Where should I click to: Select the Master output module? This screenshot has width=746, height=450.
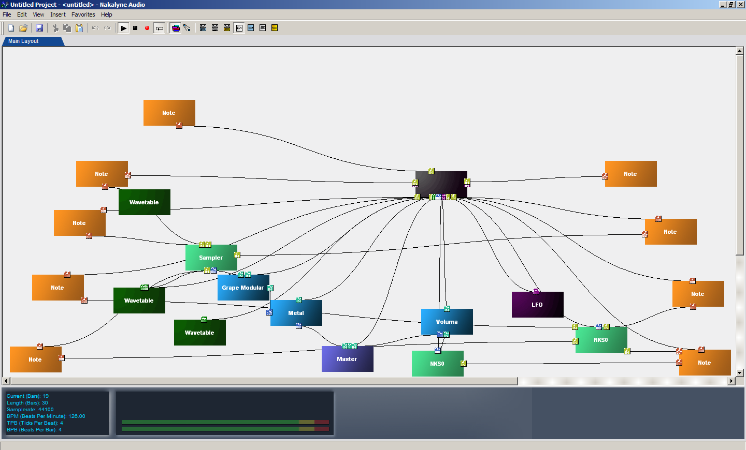(x=348, y=359)
